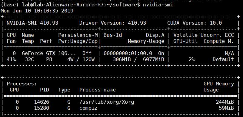Click the Type column header

[64, 90]
